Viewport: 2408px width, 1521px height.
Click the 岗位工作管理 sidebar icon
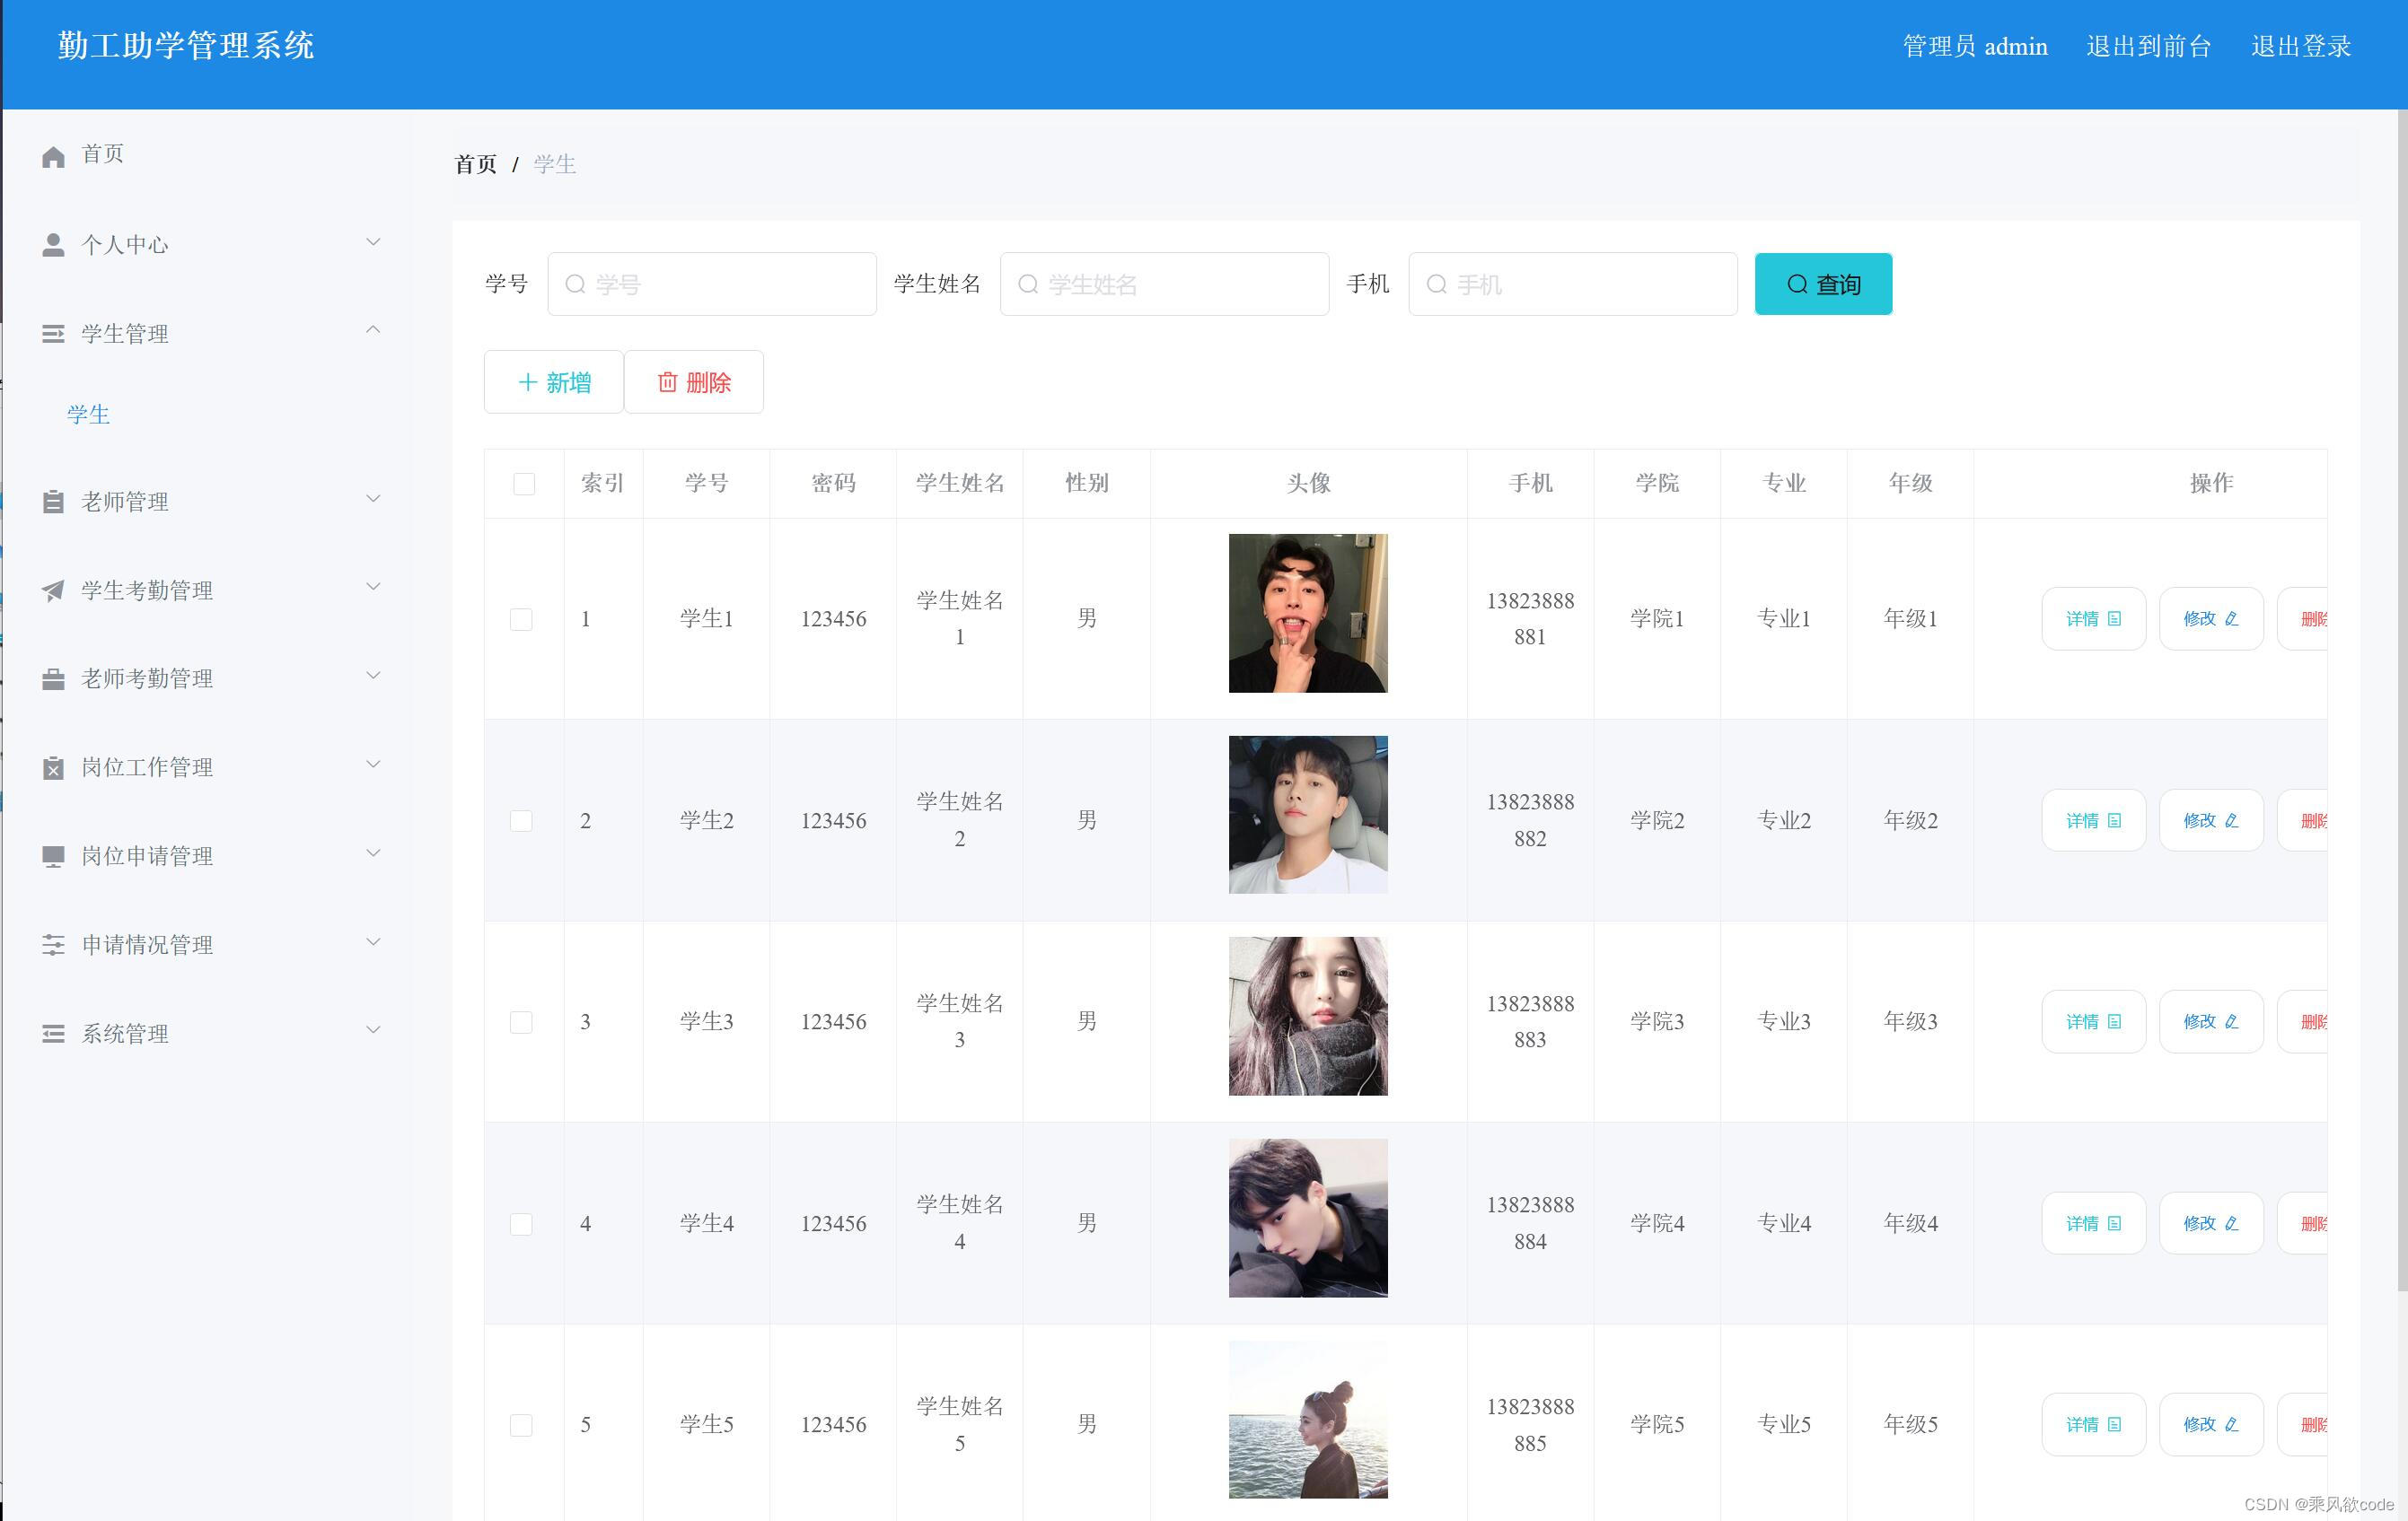[x=53, y=765]
